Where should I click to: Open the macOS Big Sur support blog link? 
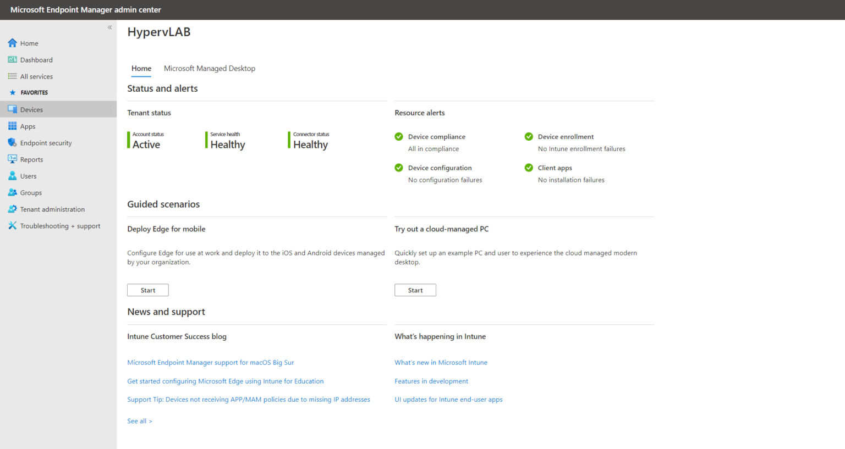click(210, 363)
